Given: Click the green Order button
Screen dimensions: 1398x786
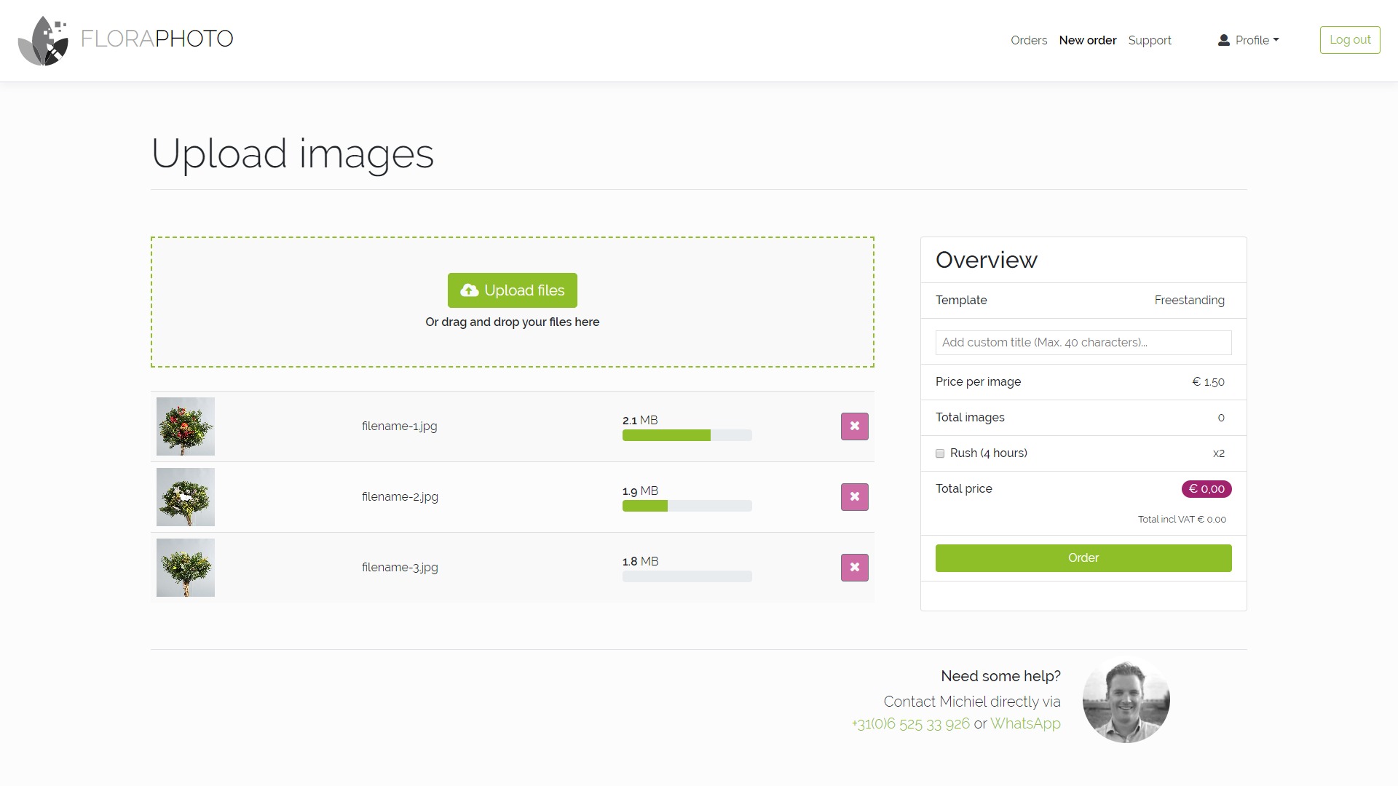Looking at the screenshot, I should tap(1083, 557).
